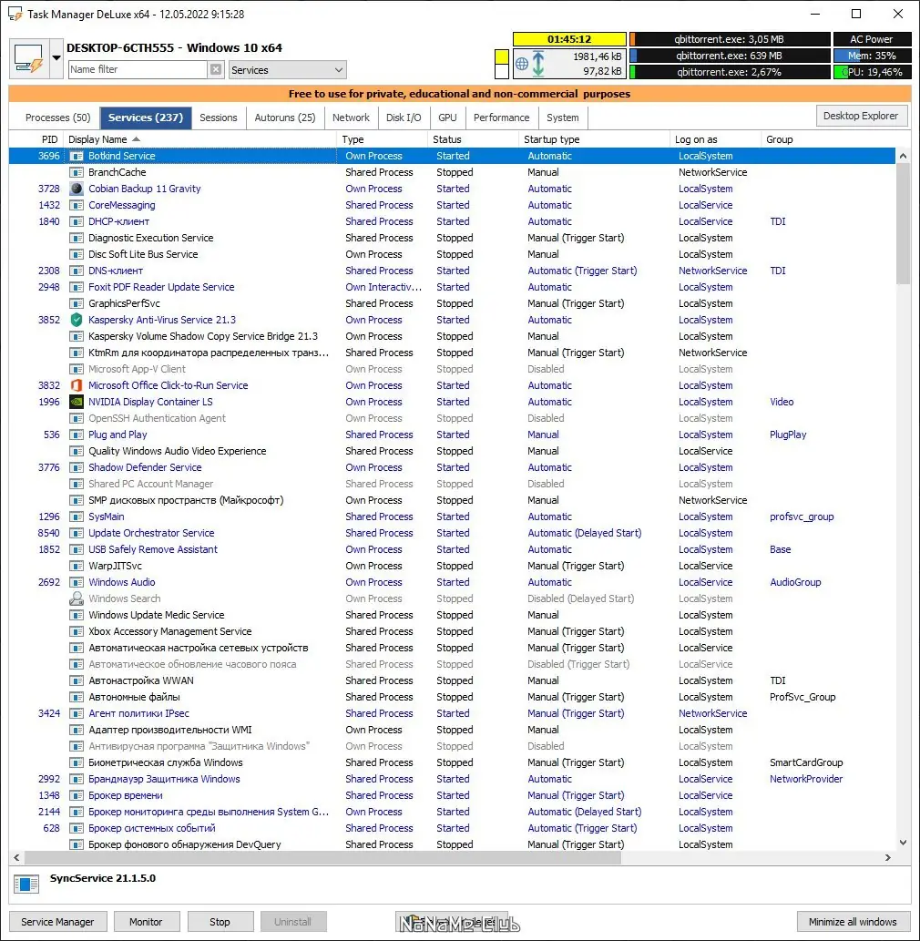Click the Windows Audio service icon
The width and height of the screenshot is (920, 941).
[x=77, y=582]
